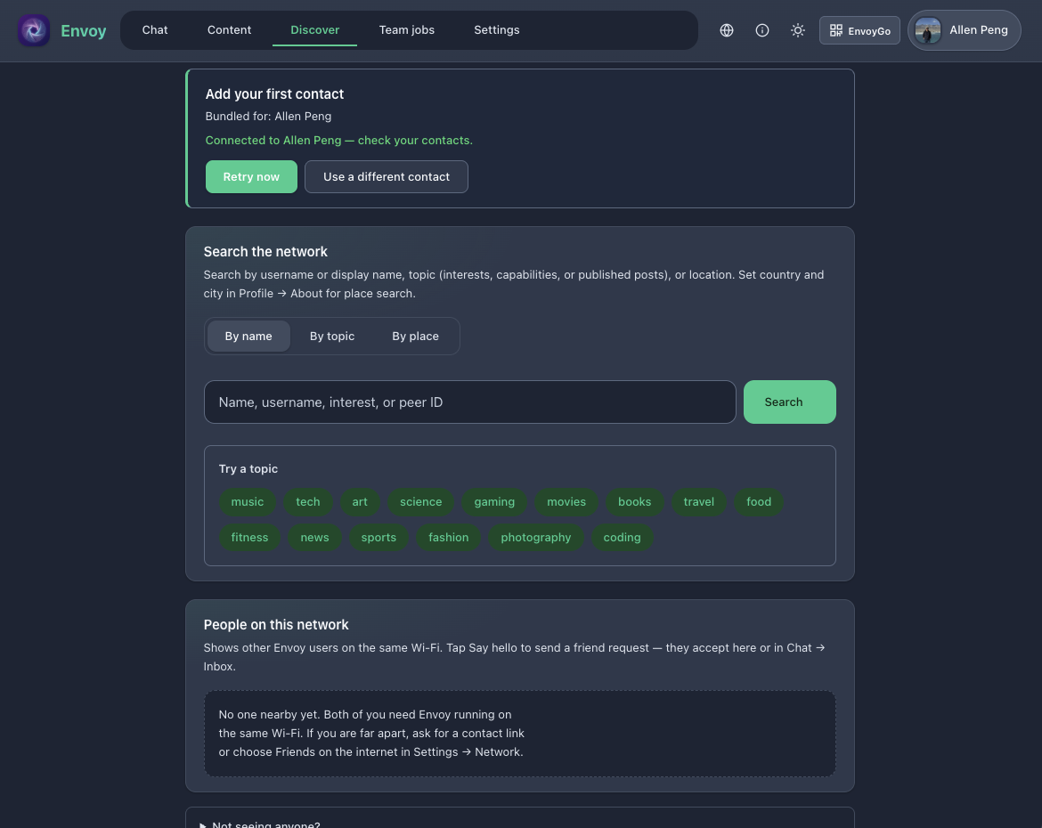Choose the food topic chip
The image size is (1042, 828).
[759, 502]
